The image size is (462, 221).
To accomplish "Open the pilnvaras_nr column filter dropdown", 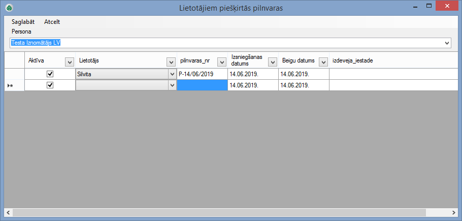I will 221,62.
